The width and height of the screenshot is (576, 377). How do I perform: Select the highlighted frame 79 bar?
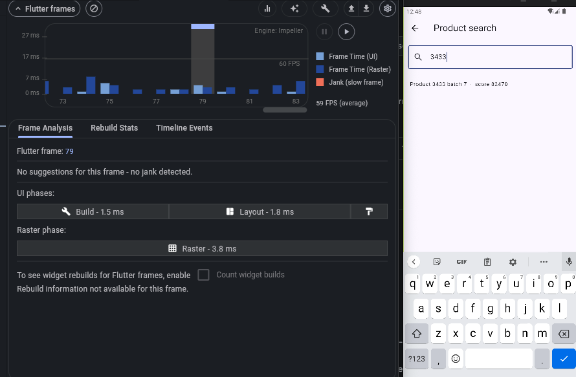[x=203, y=59]
